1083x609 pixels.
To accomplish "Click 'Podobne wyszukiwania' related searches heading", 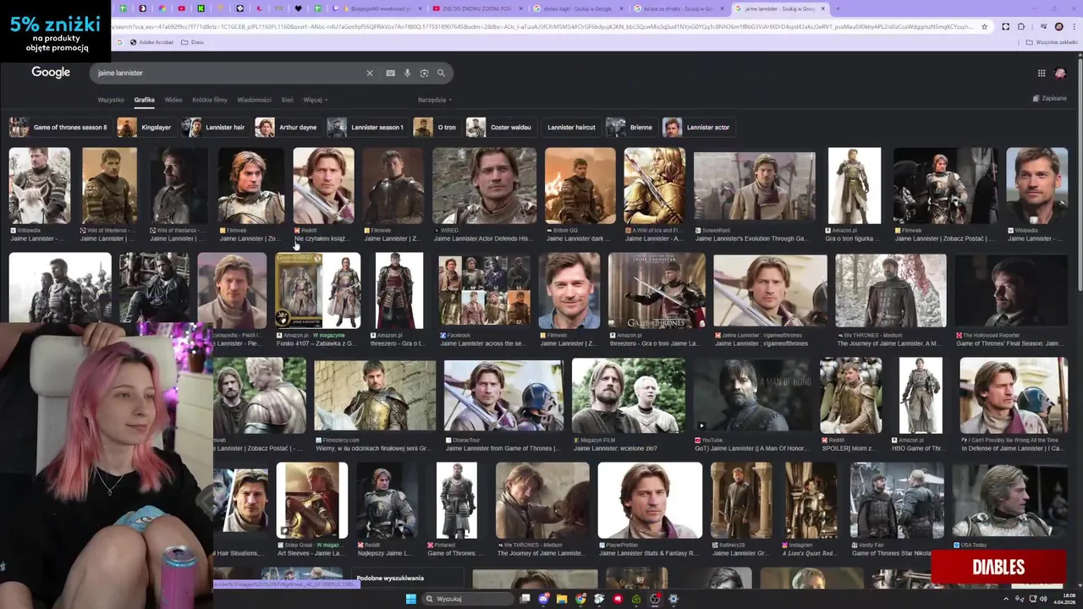I will pos(390,579).
